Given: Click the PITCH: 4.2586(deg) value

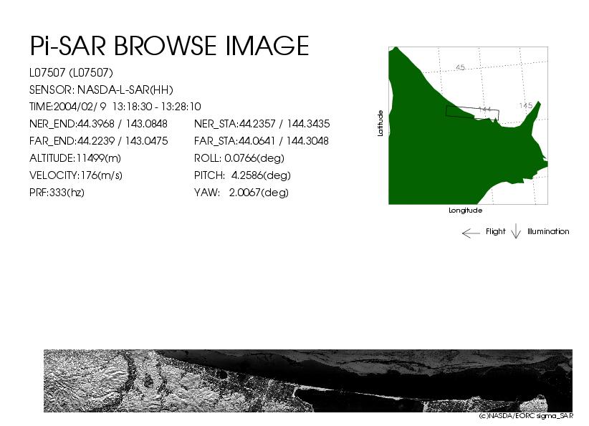Looking at the screenshot, I should pyautogui.click(x=243, y=175).
